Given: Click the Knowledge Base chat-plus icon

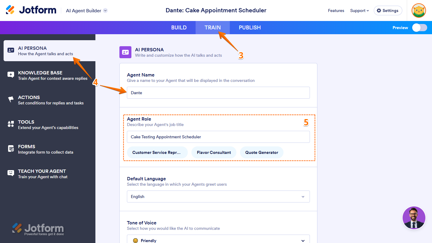Looking at the screenshot, I should click(x=11, y=75).
